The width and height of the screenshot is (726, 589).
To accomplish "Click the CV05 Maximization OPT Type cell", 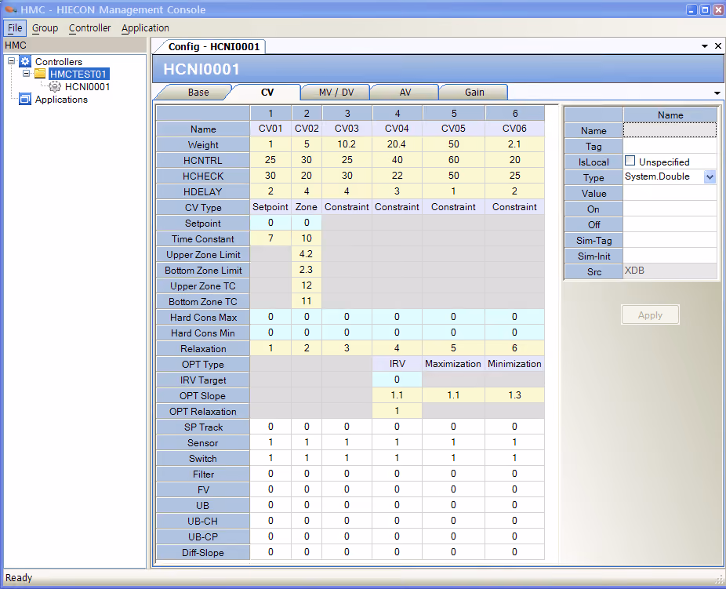I will pos(453,363).
